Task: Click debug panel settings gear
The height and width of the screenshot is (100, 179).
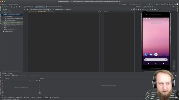Action: [x=173, y=73]
